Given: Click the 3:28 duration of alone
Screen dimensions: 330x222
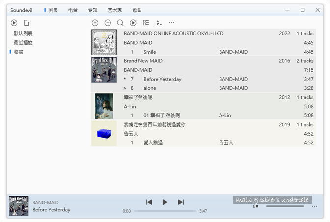Looking at the screenshot, I should click(309, 88).
